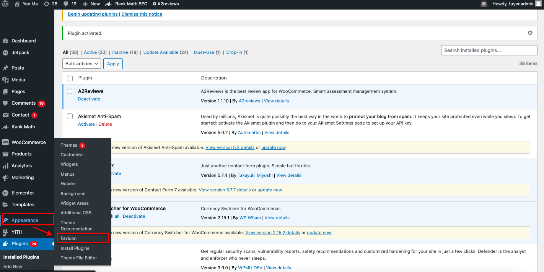Open Theme File Editor submenu item
Viewport: 544px width, 272px height.
tap(79, 258)
